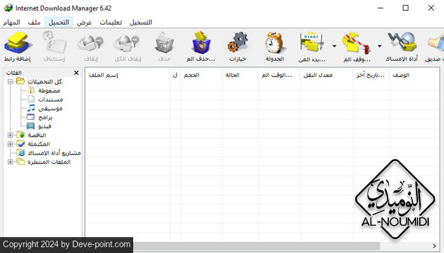Click the Start Queue (بدء المن...) icon
Viewport: 444px width, 253px height.
(312, 47)
